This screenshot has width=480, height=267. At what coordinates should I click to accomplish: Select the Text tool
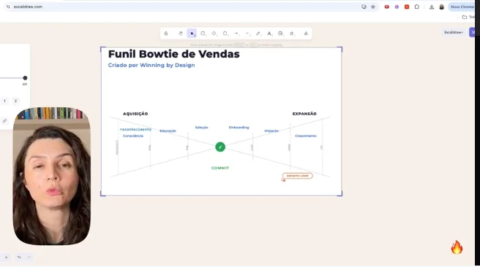[x=269, y=34]
